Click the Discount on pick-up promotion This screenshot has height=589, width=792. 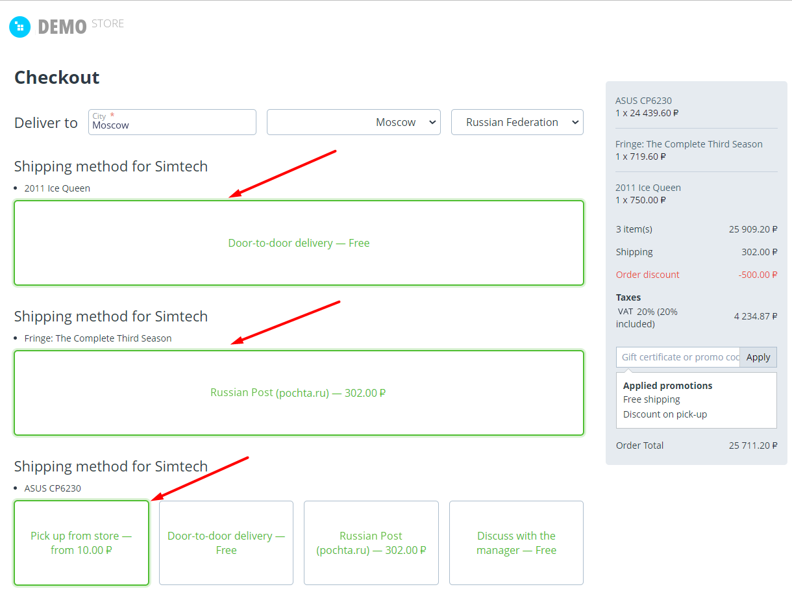pyautogui.click(x=665, y=414)
